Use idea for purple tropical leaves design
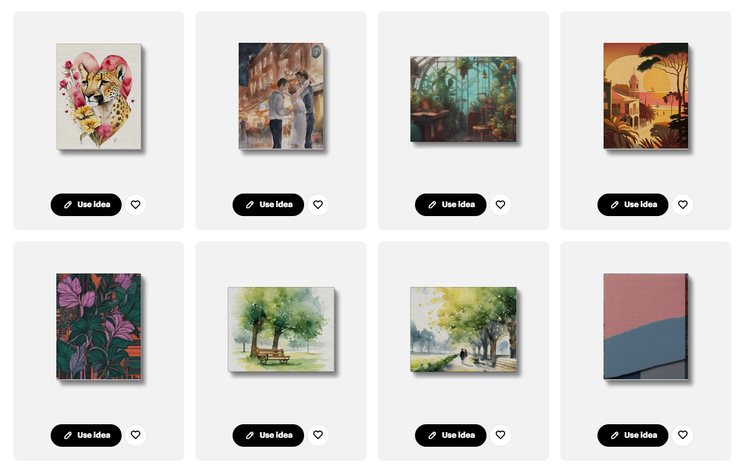Viewport: 736px width, 467px height. [x=86, y=435]
